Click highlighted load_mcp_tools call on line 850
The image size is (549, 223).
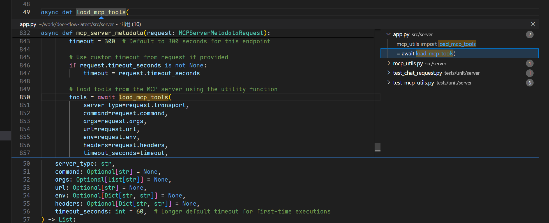click(x=143, y=97)
